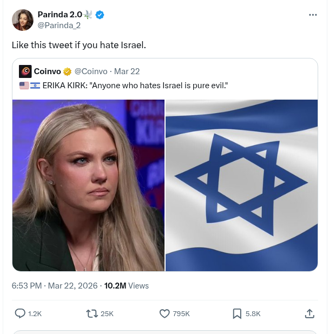Click the @Coinvo handle
Viewport: 329px width, 334px height.
click(x=91, y=71)
